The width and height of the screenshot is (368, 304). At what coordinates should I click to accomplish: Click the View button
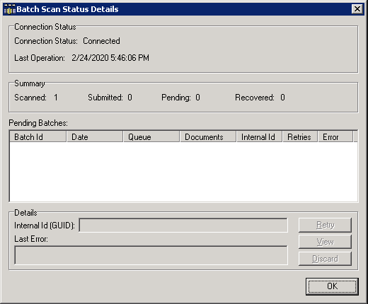[x=325, y=242]
